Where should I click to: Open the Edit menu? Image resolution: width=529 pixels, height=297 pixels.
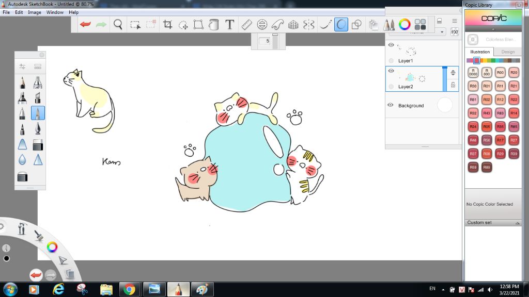[19, 12]
